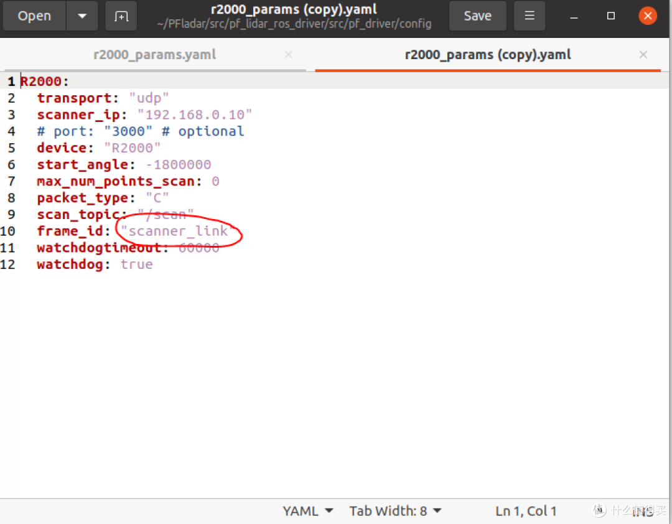Open the YAML language selector
Screen dimensions: 672x524
[308, 511]
